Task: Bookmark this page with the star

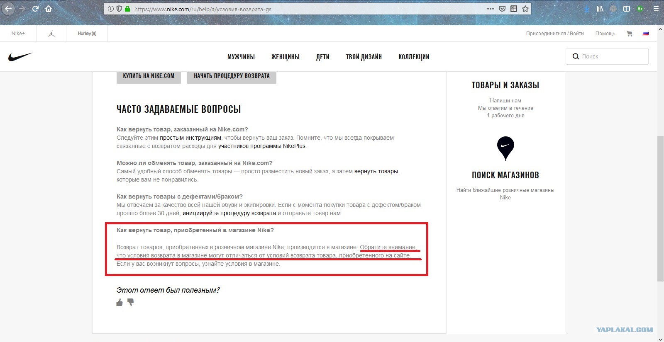Action: click(x=525, y=9)
